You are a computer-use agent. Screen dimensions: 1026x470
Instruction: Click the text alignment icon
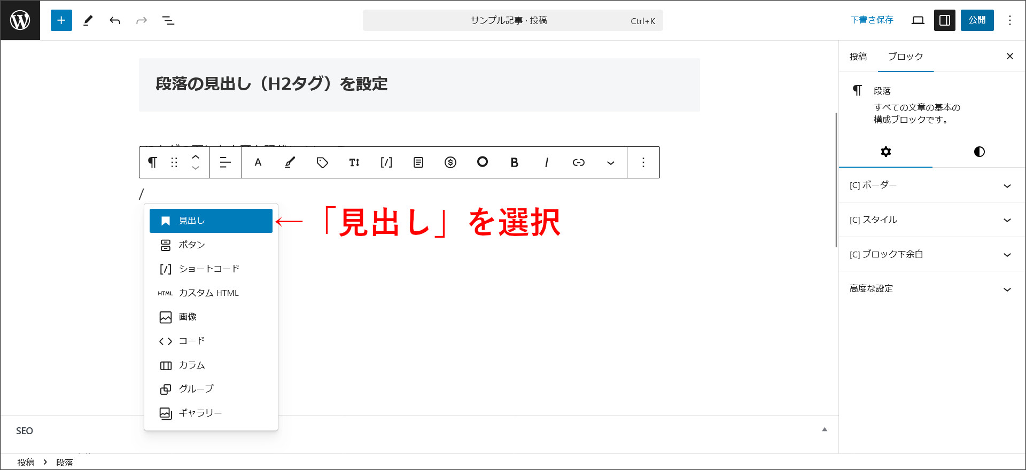pos(226,162)
